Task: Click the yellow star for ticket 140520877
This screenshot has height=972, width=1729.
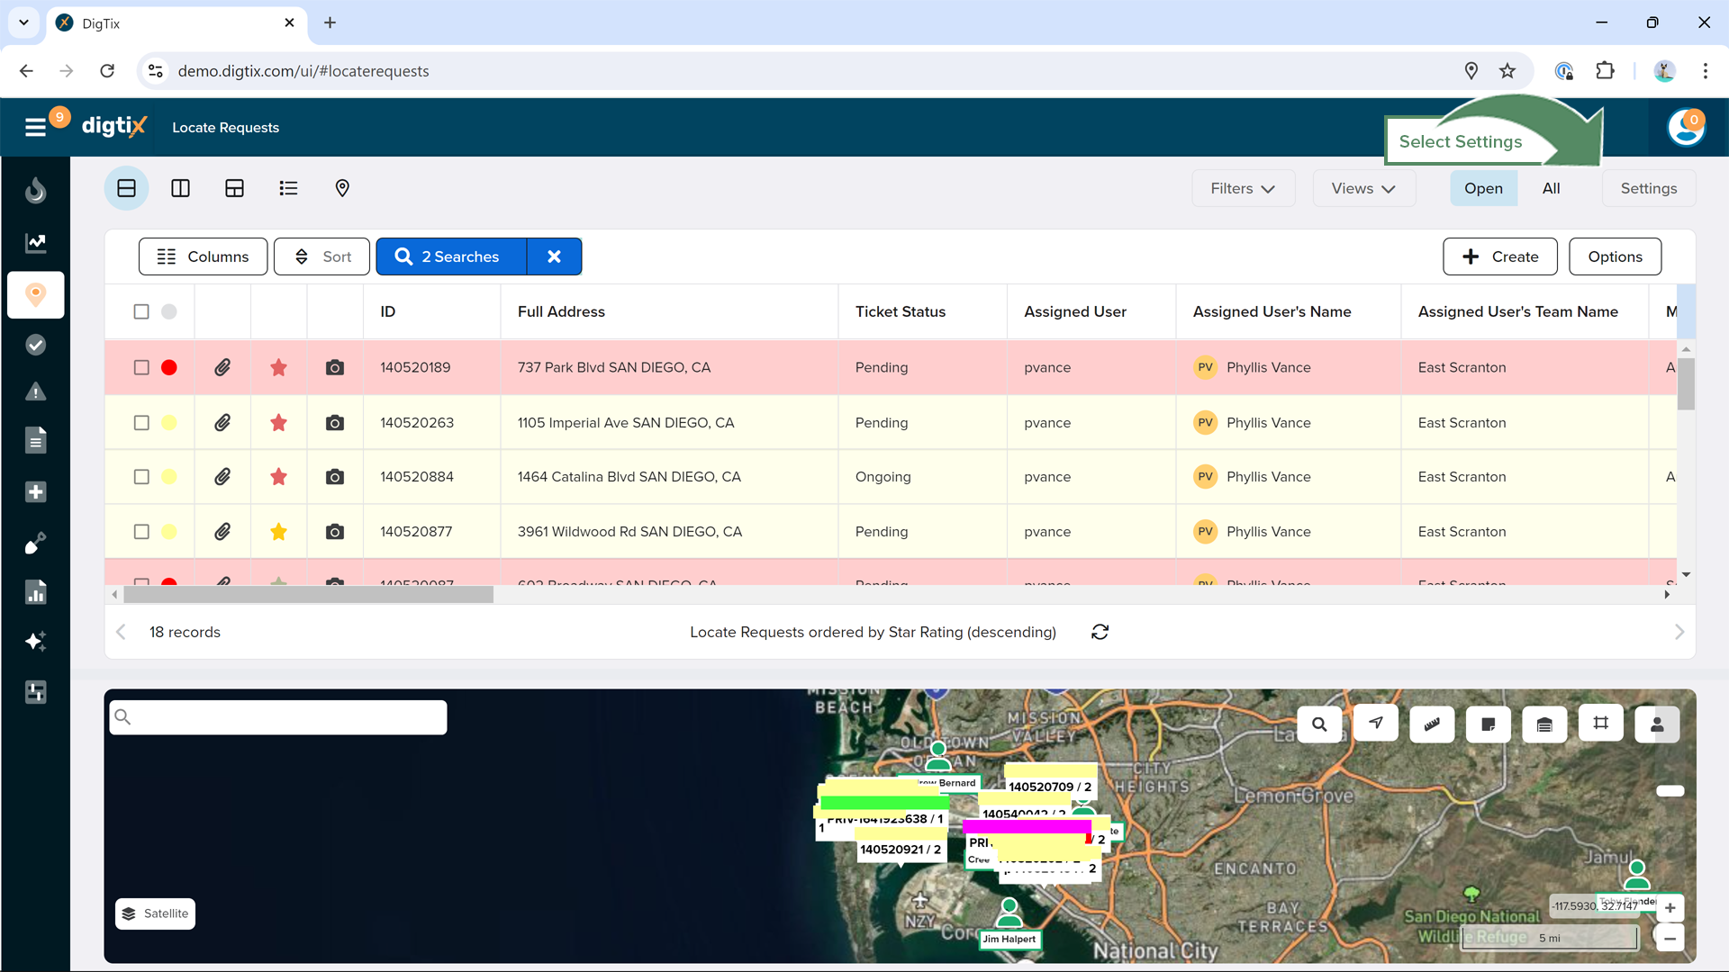Action: point(279,532)
